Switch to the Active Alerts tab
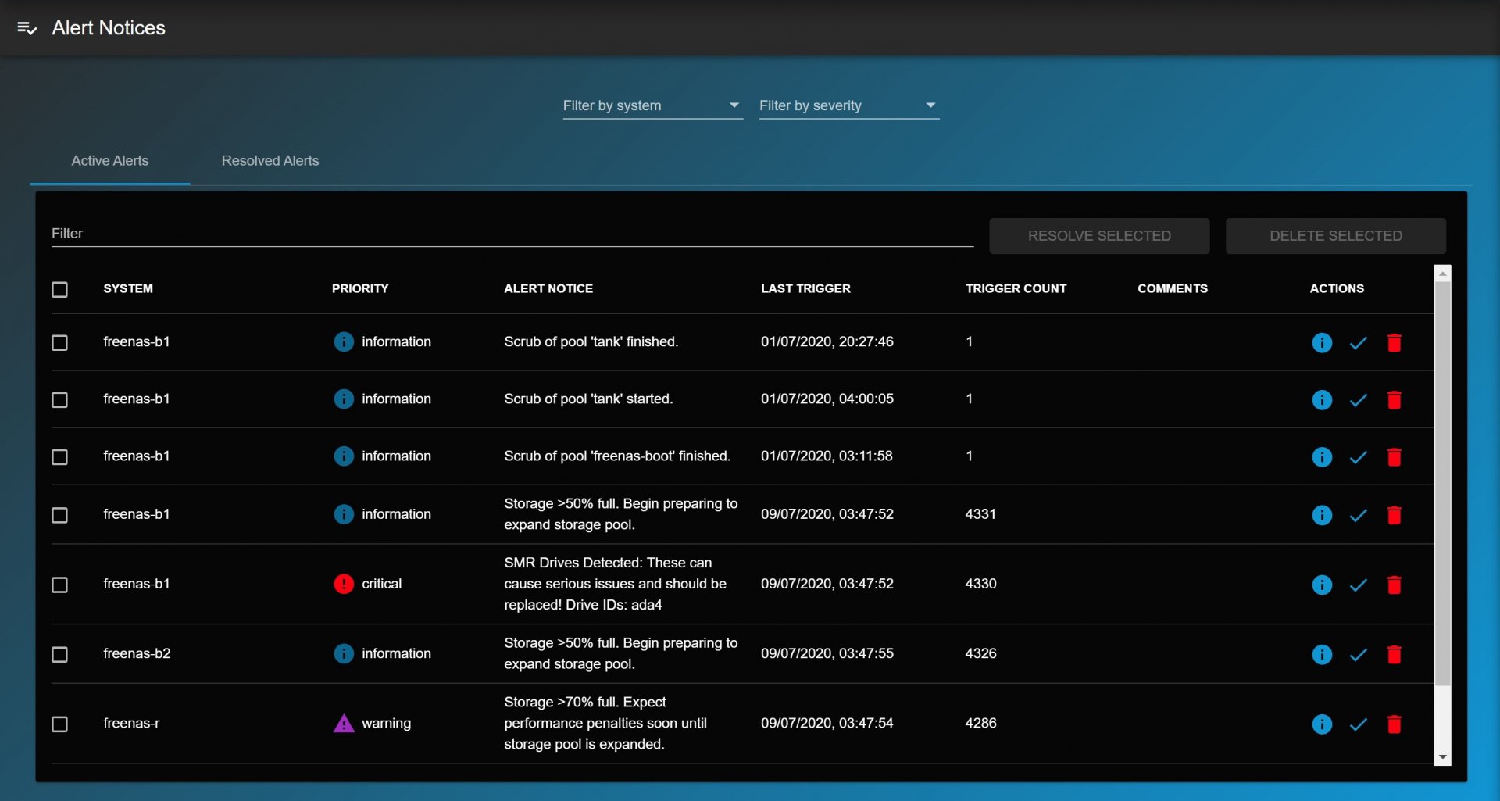The image size is (1500, 801). click(x=110, y=160)
